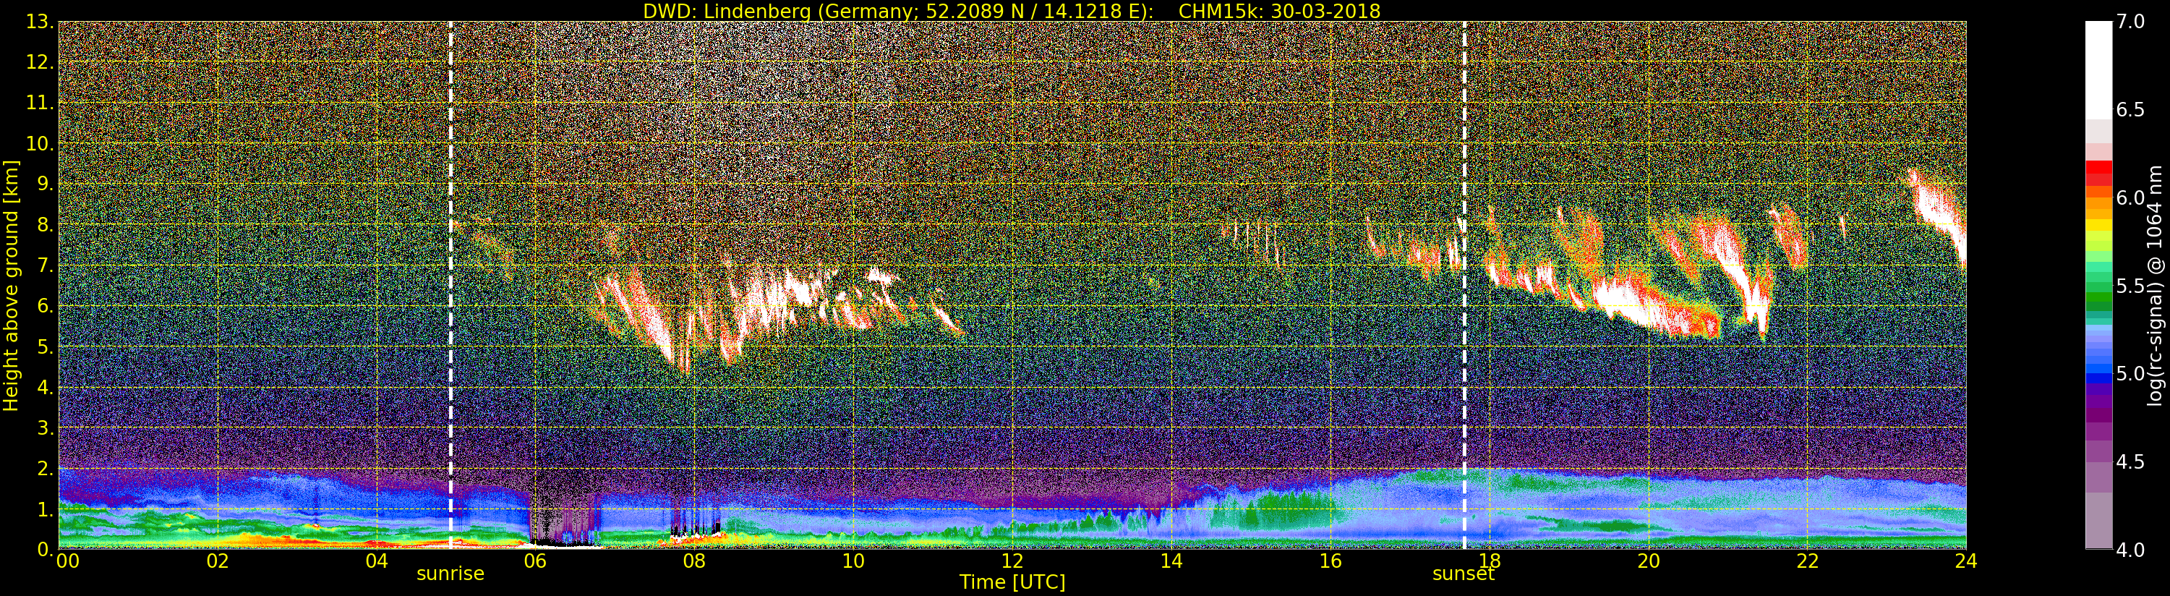Click the '04' time axis tick

(377, 561)
